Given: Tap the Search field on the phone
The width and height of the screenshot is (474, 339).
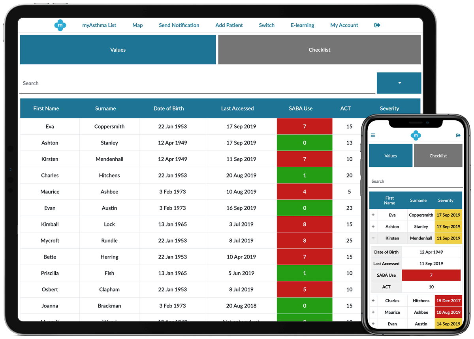Looking at the screenshot, I should coord(416,181).
